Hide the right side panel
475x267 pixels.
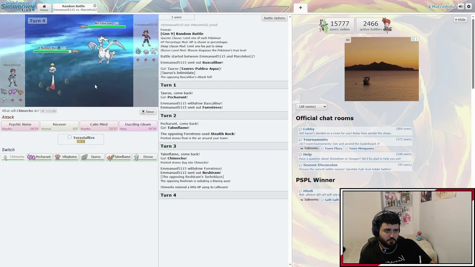[460, 19]
